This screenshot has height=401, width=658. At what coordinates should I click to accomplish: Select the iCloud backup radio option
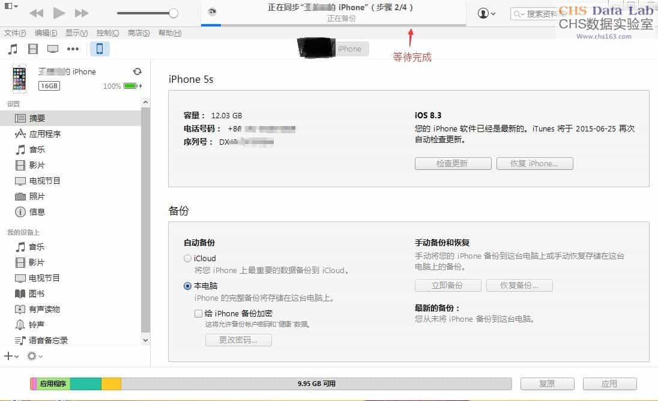[187, 258]
